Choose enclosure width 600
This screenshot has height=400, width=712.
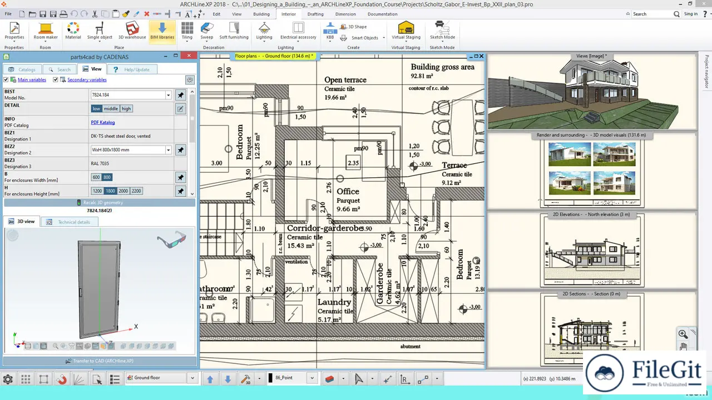(x=96, y=177)
